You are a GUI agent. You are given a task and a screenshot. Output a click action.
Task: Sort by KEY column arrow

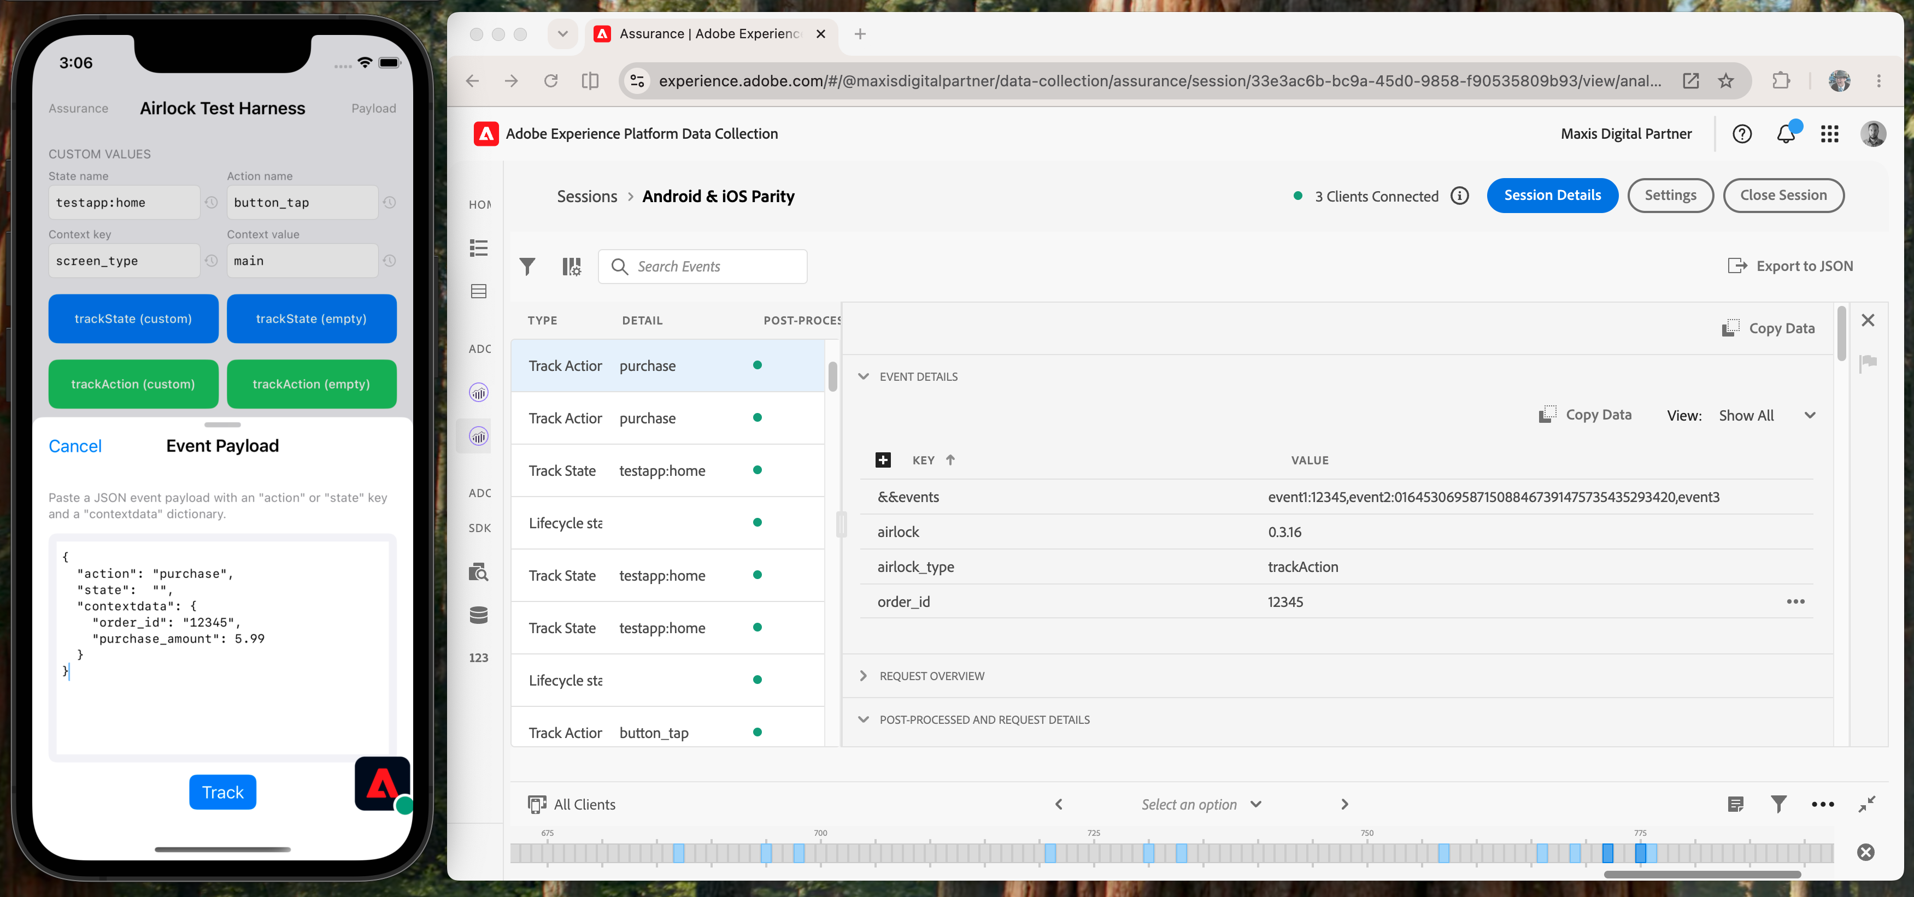[x=950, y=461]
